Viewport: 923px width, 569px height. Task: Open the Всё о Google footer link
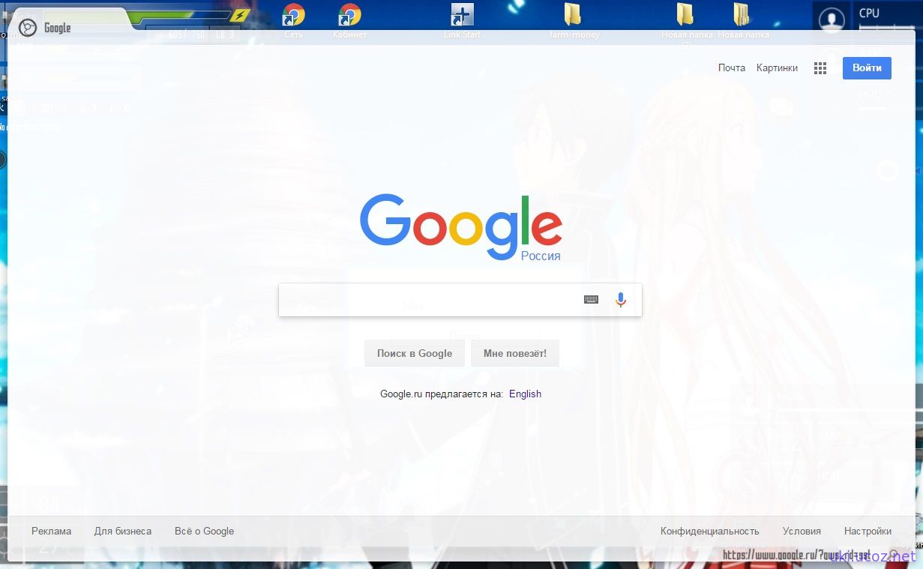pyautogui.click(x=204, y=531)
